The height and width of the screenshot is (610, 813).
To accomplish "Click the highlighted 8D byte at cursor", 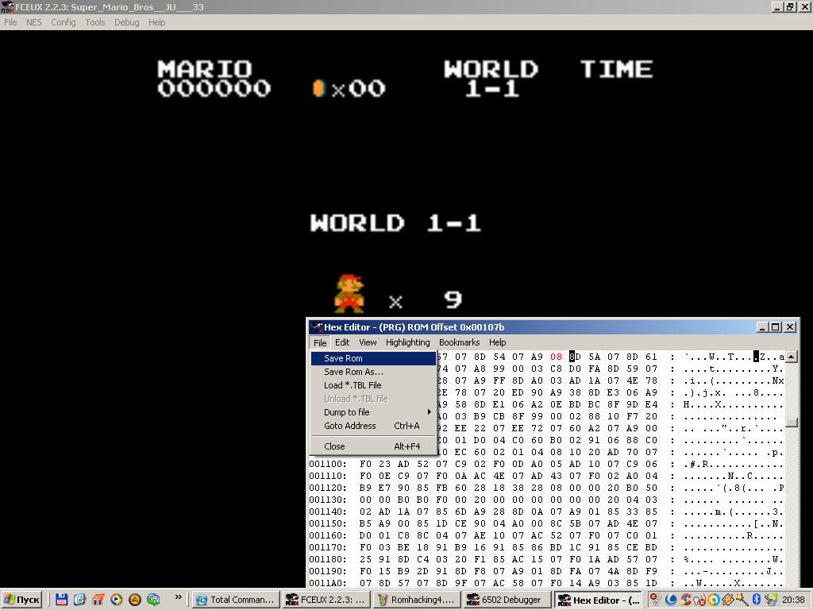I will tap(575, 357).
